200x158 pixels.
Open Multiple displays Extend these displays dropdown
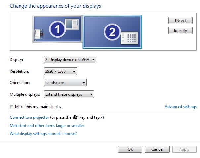tap(69, 94)
